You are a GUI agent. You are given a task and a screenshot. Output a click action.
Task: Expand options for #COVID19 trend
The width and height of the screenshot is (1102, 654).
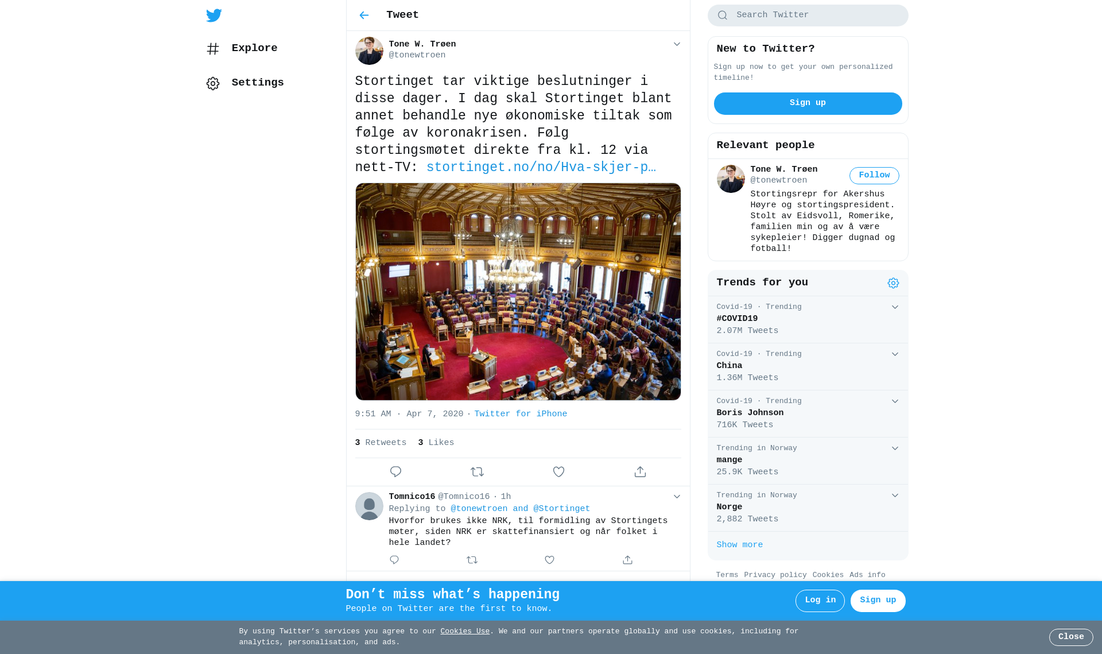click(x=895, y=307)
